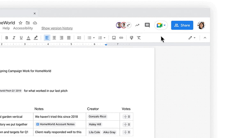Open the activity dashboard trend icon
This screenshot has width=246, height=138.
[x=137, y=25]
